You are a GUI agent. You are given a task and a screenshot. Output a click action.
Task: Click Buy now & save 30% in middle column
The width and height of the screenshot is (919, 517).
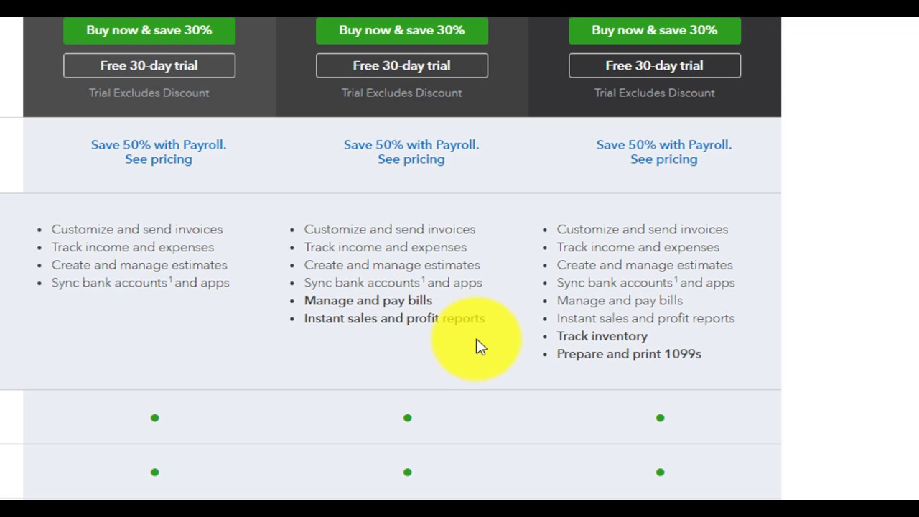pyautogui.click(x=401, y=30)
